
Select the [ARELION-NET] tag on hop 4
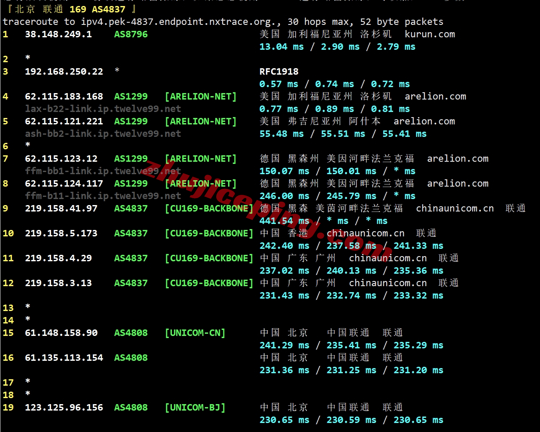tap(201, 97)
